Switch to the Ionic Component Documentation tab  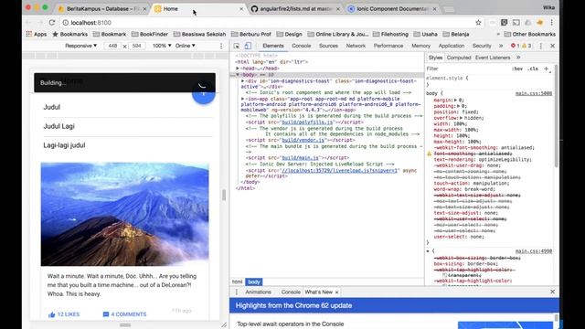392,8
